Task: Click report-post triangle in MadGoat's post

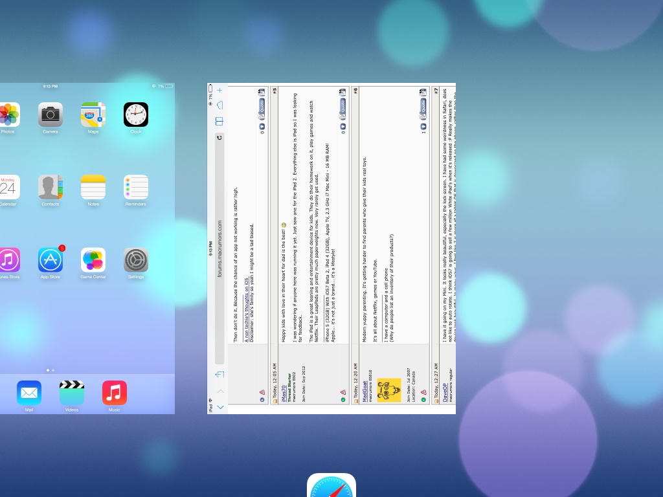Action: click(x=423, y=393)
